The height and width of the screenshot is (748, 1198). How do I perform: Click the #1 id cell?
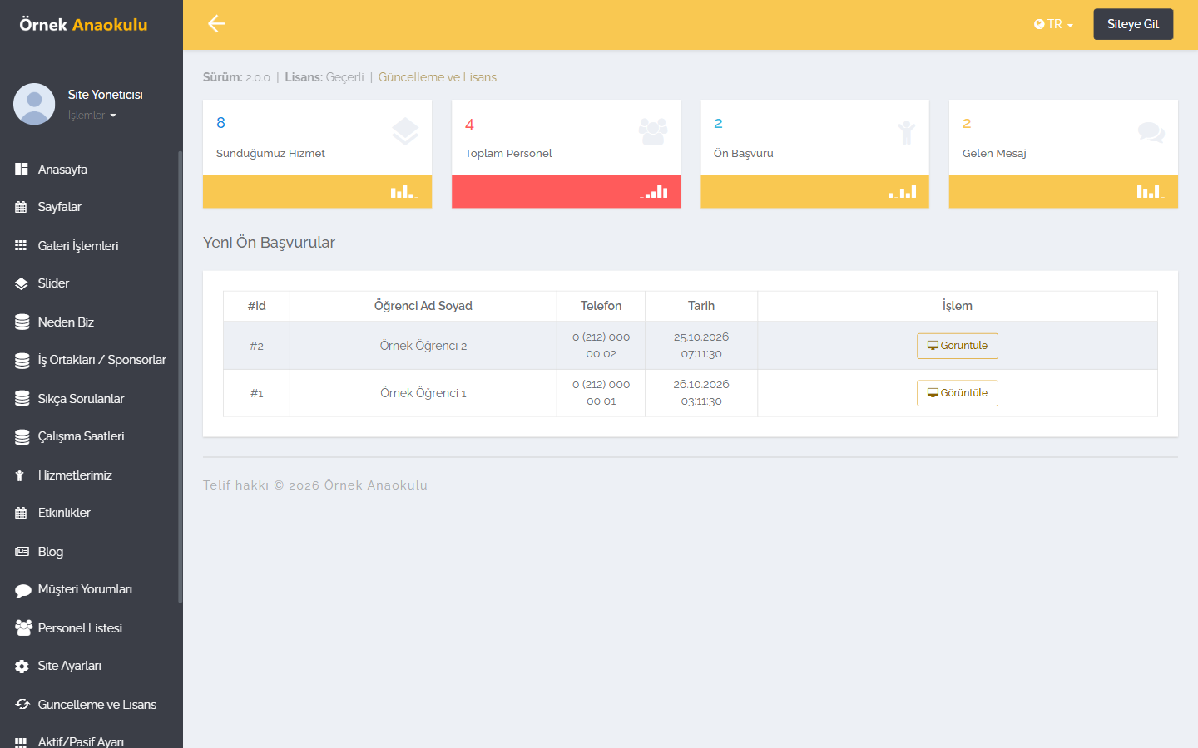click(256, 393)
